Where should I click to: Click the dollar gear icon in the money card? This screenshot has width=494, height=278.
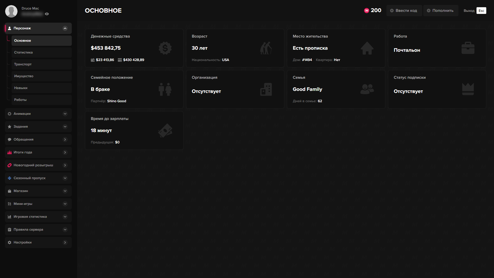point(165,48)
